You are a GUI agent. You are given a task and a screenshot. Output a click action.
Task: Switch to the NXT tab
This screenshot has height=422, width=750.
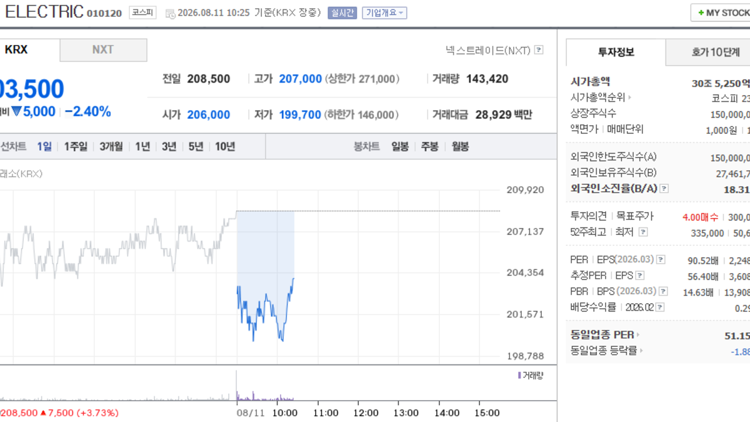(x=103, y=50)
